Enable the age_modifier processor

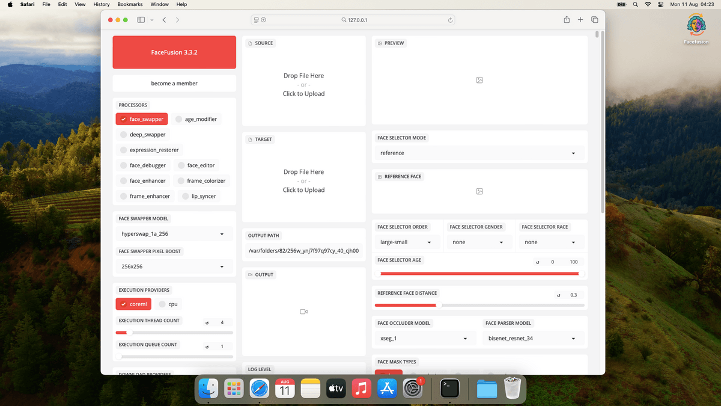click(196, 119)
